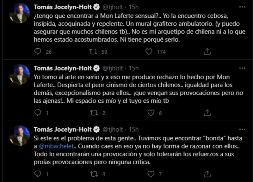Open more options on the second tweet
This screenshot has width=253, height=182.
242,68
